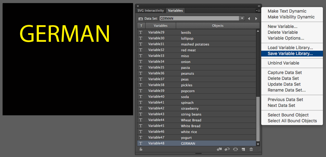This screenshot has width=326, height=157.
Task: Choose New Variable... menu item
Action: (x=282, y=26)
